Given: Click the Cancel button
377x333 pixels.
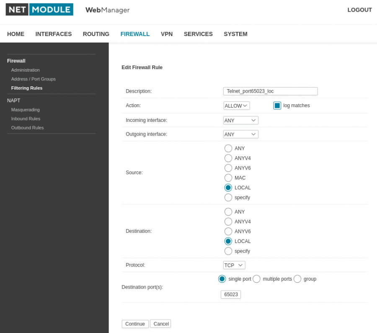Looking at the screenshot, I should (160, 324).
